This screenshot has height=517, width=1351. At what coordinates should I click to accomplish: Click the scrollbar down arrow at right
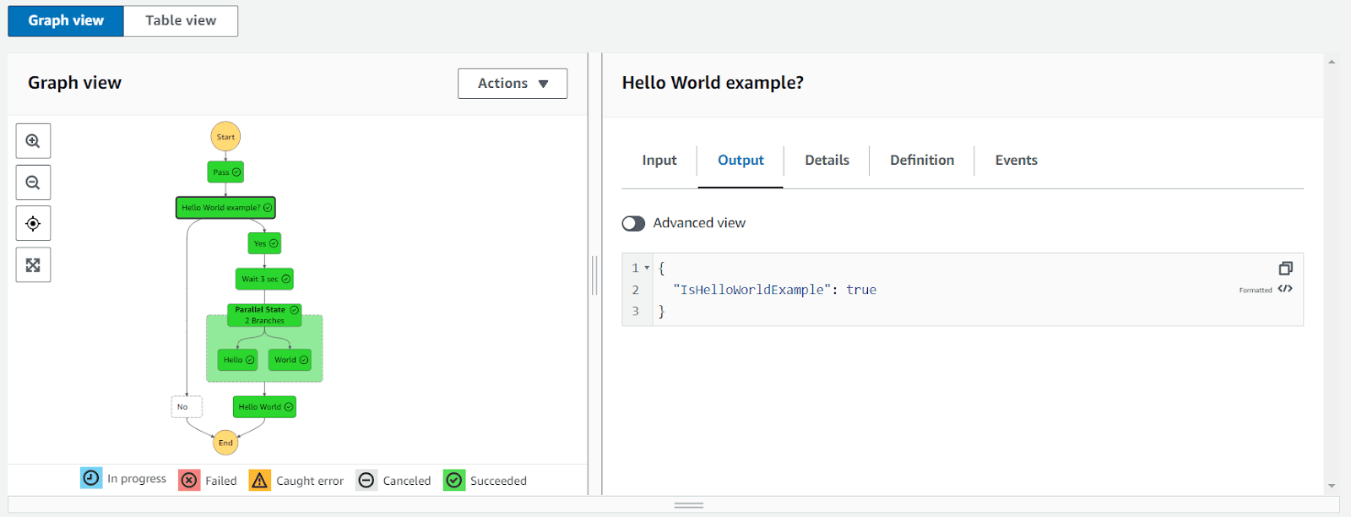[1332, 486]
